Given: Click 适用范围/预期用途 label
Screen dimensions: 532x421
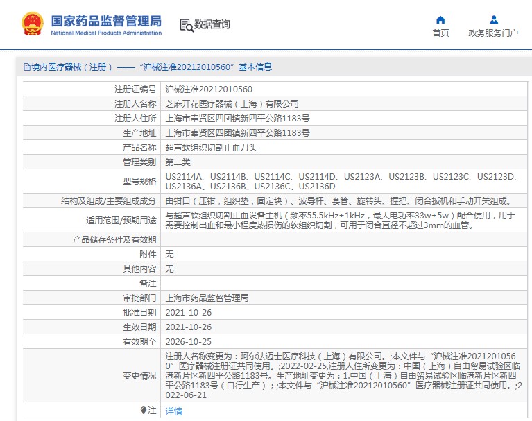Looking at the screenshot, I should click(121, 221).
